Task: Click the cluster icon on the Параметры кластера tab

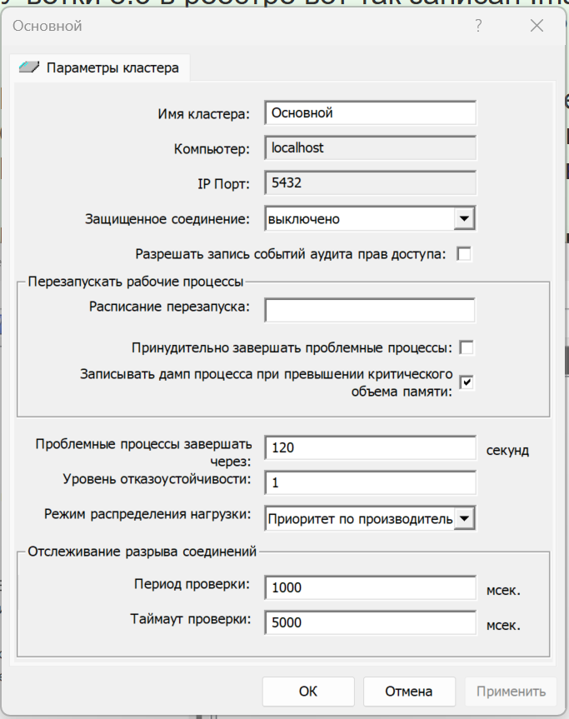Action: point(29,67)
